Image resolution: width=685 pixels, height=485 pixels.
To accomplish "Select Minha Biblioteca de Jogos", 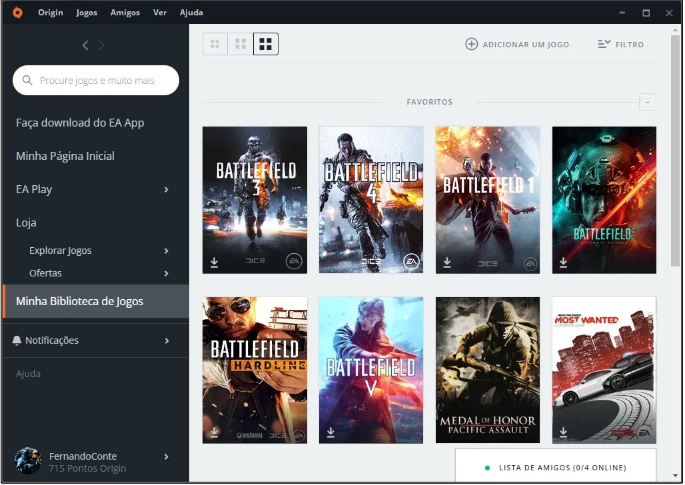I will (96, 301).
